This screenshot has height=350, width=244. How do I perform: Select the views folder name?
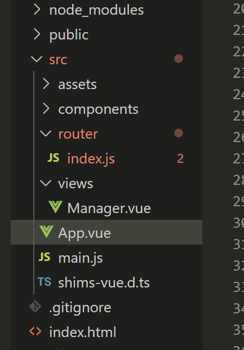tap(76, 184)
